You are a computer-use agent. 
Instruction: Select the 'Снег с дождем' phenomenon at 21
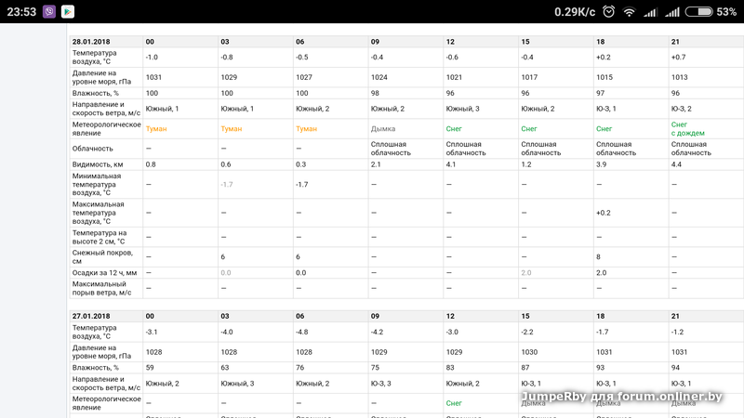[687, 129]
